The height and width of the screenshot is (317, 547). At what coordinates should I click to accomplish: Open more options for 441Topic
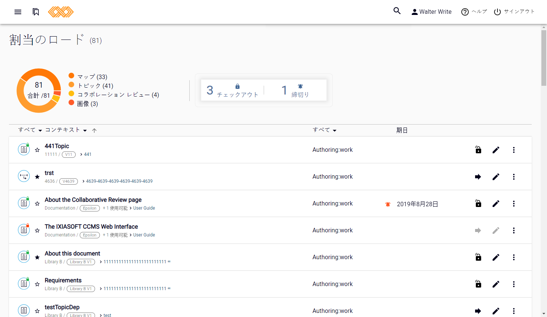point(514,150)
